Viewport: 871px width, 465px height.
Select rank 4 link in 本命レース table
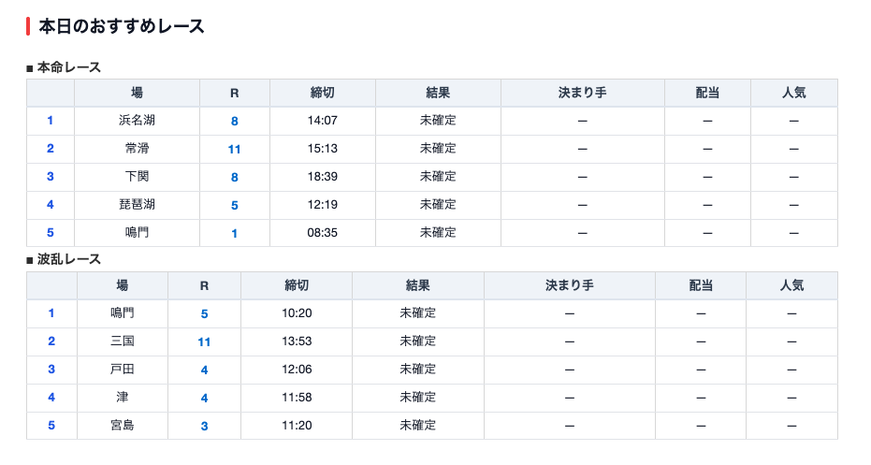click(x=51, y=205)
